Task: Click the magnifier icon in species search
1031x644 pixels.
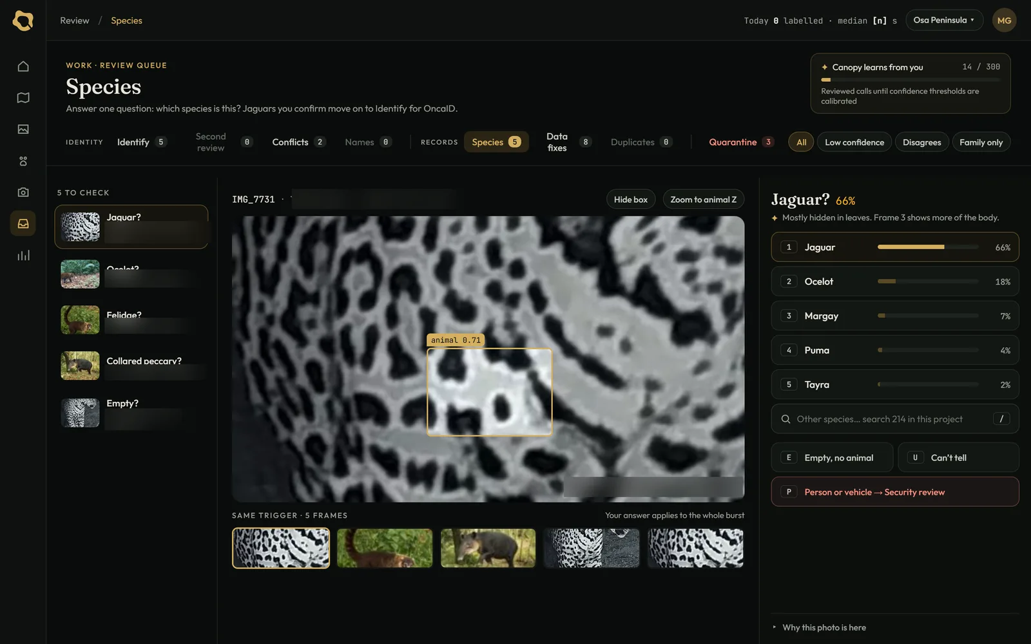Action: click(x=785, y=419)
